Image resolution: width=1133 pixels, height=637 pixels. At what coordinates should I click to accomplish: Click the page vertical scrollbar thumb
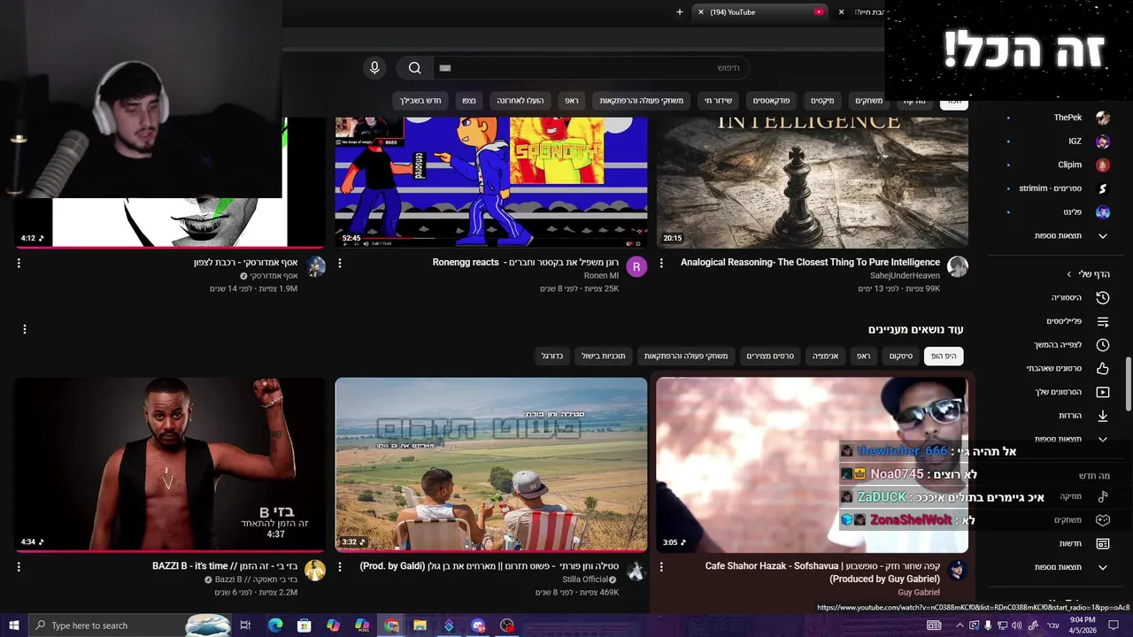(x=1129, y=383)
